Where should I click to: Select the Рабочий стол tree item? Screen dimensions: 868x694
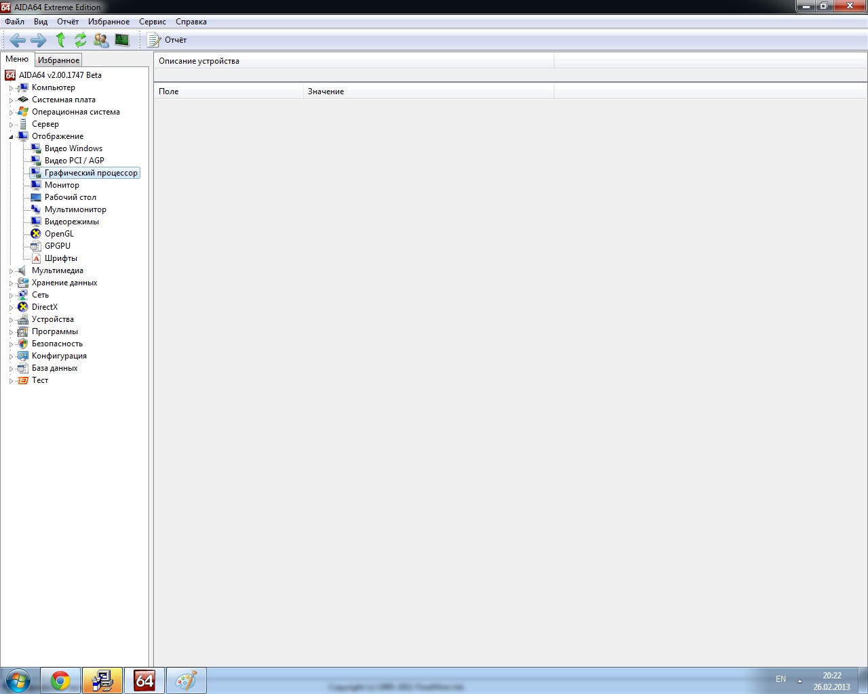click(71, 197)
